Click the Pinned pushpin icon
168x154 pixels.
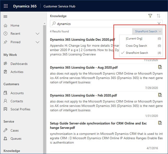[5, 42]
